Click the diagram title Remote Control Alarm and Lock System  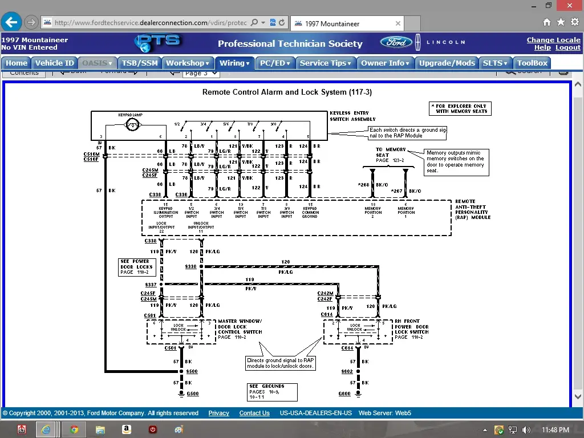tap(287, 92)
